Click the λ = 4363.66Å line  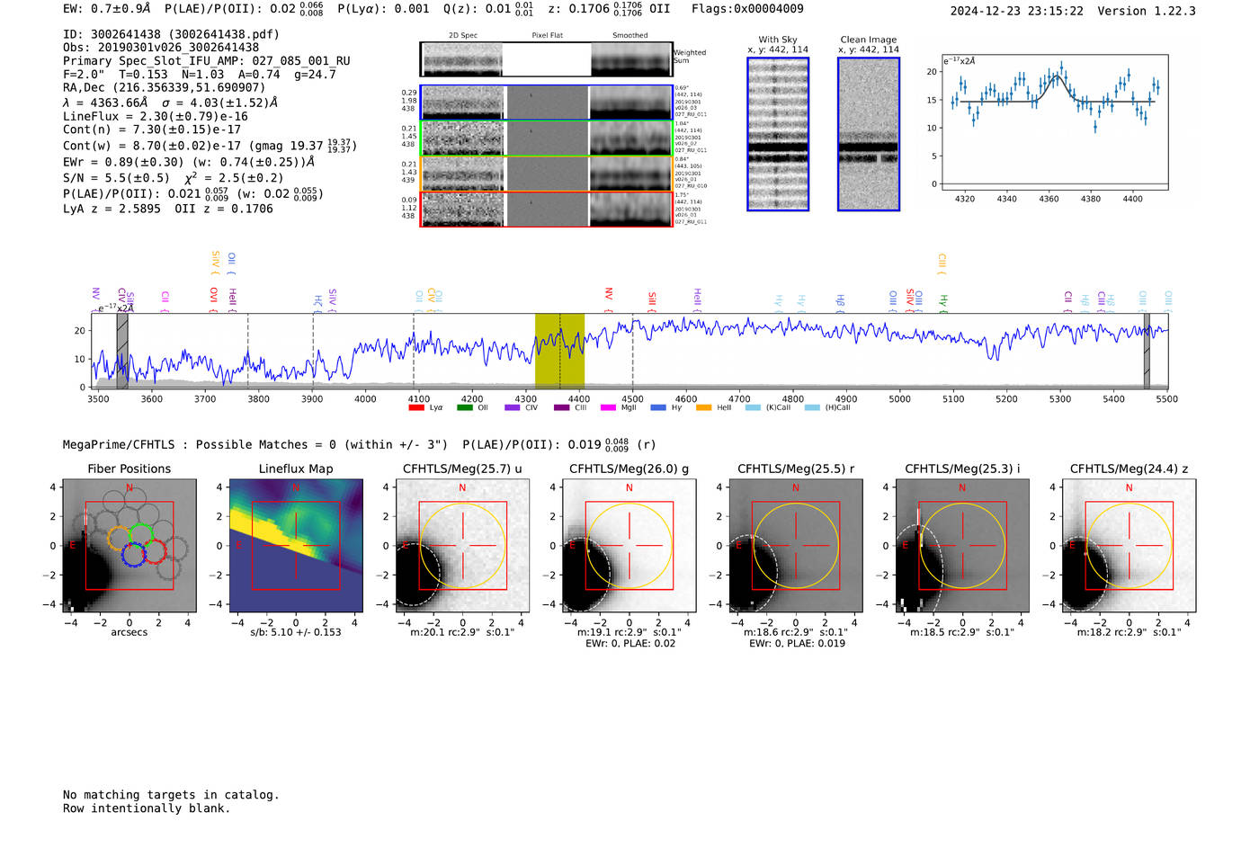click(x=170, y=103)
